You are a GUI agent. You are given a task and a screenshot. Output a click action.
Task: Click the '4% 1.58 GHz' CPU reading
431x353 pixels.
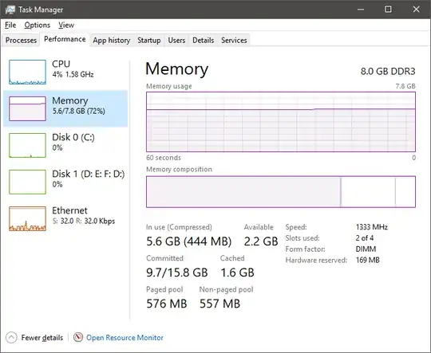(73, 74)
